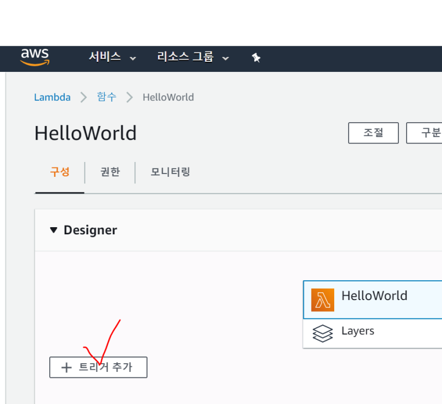Open the 서비스 menu
442x404 pixels.
(105, 57)
